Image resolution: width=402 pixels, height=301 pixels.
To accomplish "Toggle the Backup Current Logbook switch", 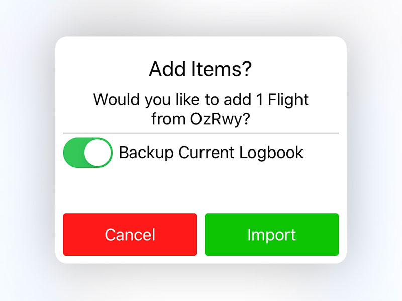I will (87, 153).
